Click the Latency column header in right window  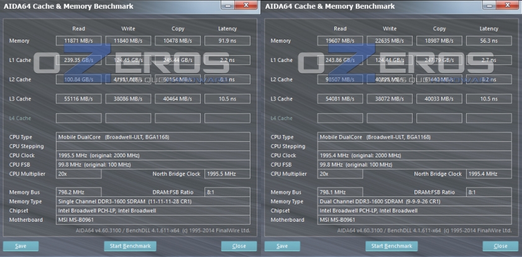(x=488, y=28)
